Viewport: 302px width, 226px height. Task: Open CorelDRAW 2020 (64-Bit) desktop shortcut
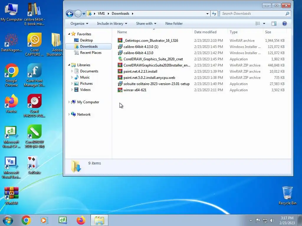click(34, 136)
